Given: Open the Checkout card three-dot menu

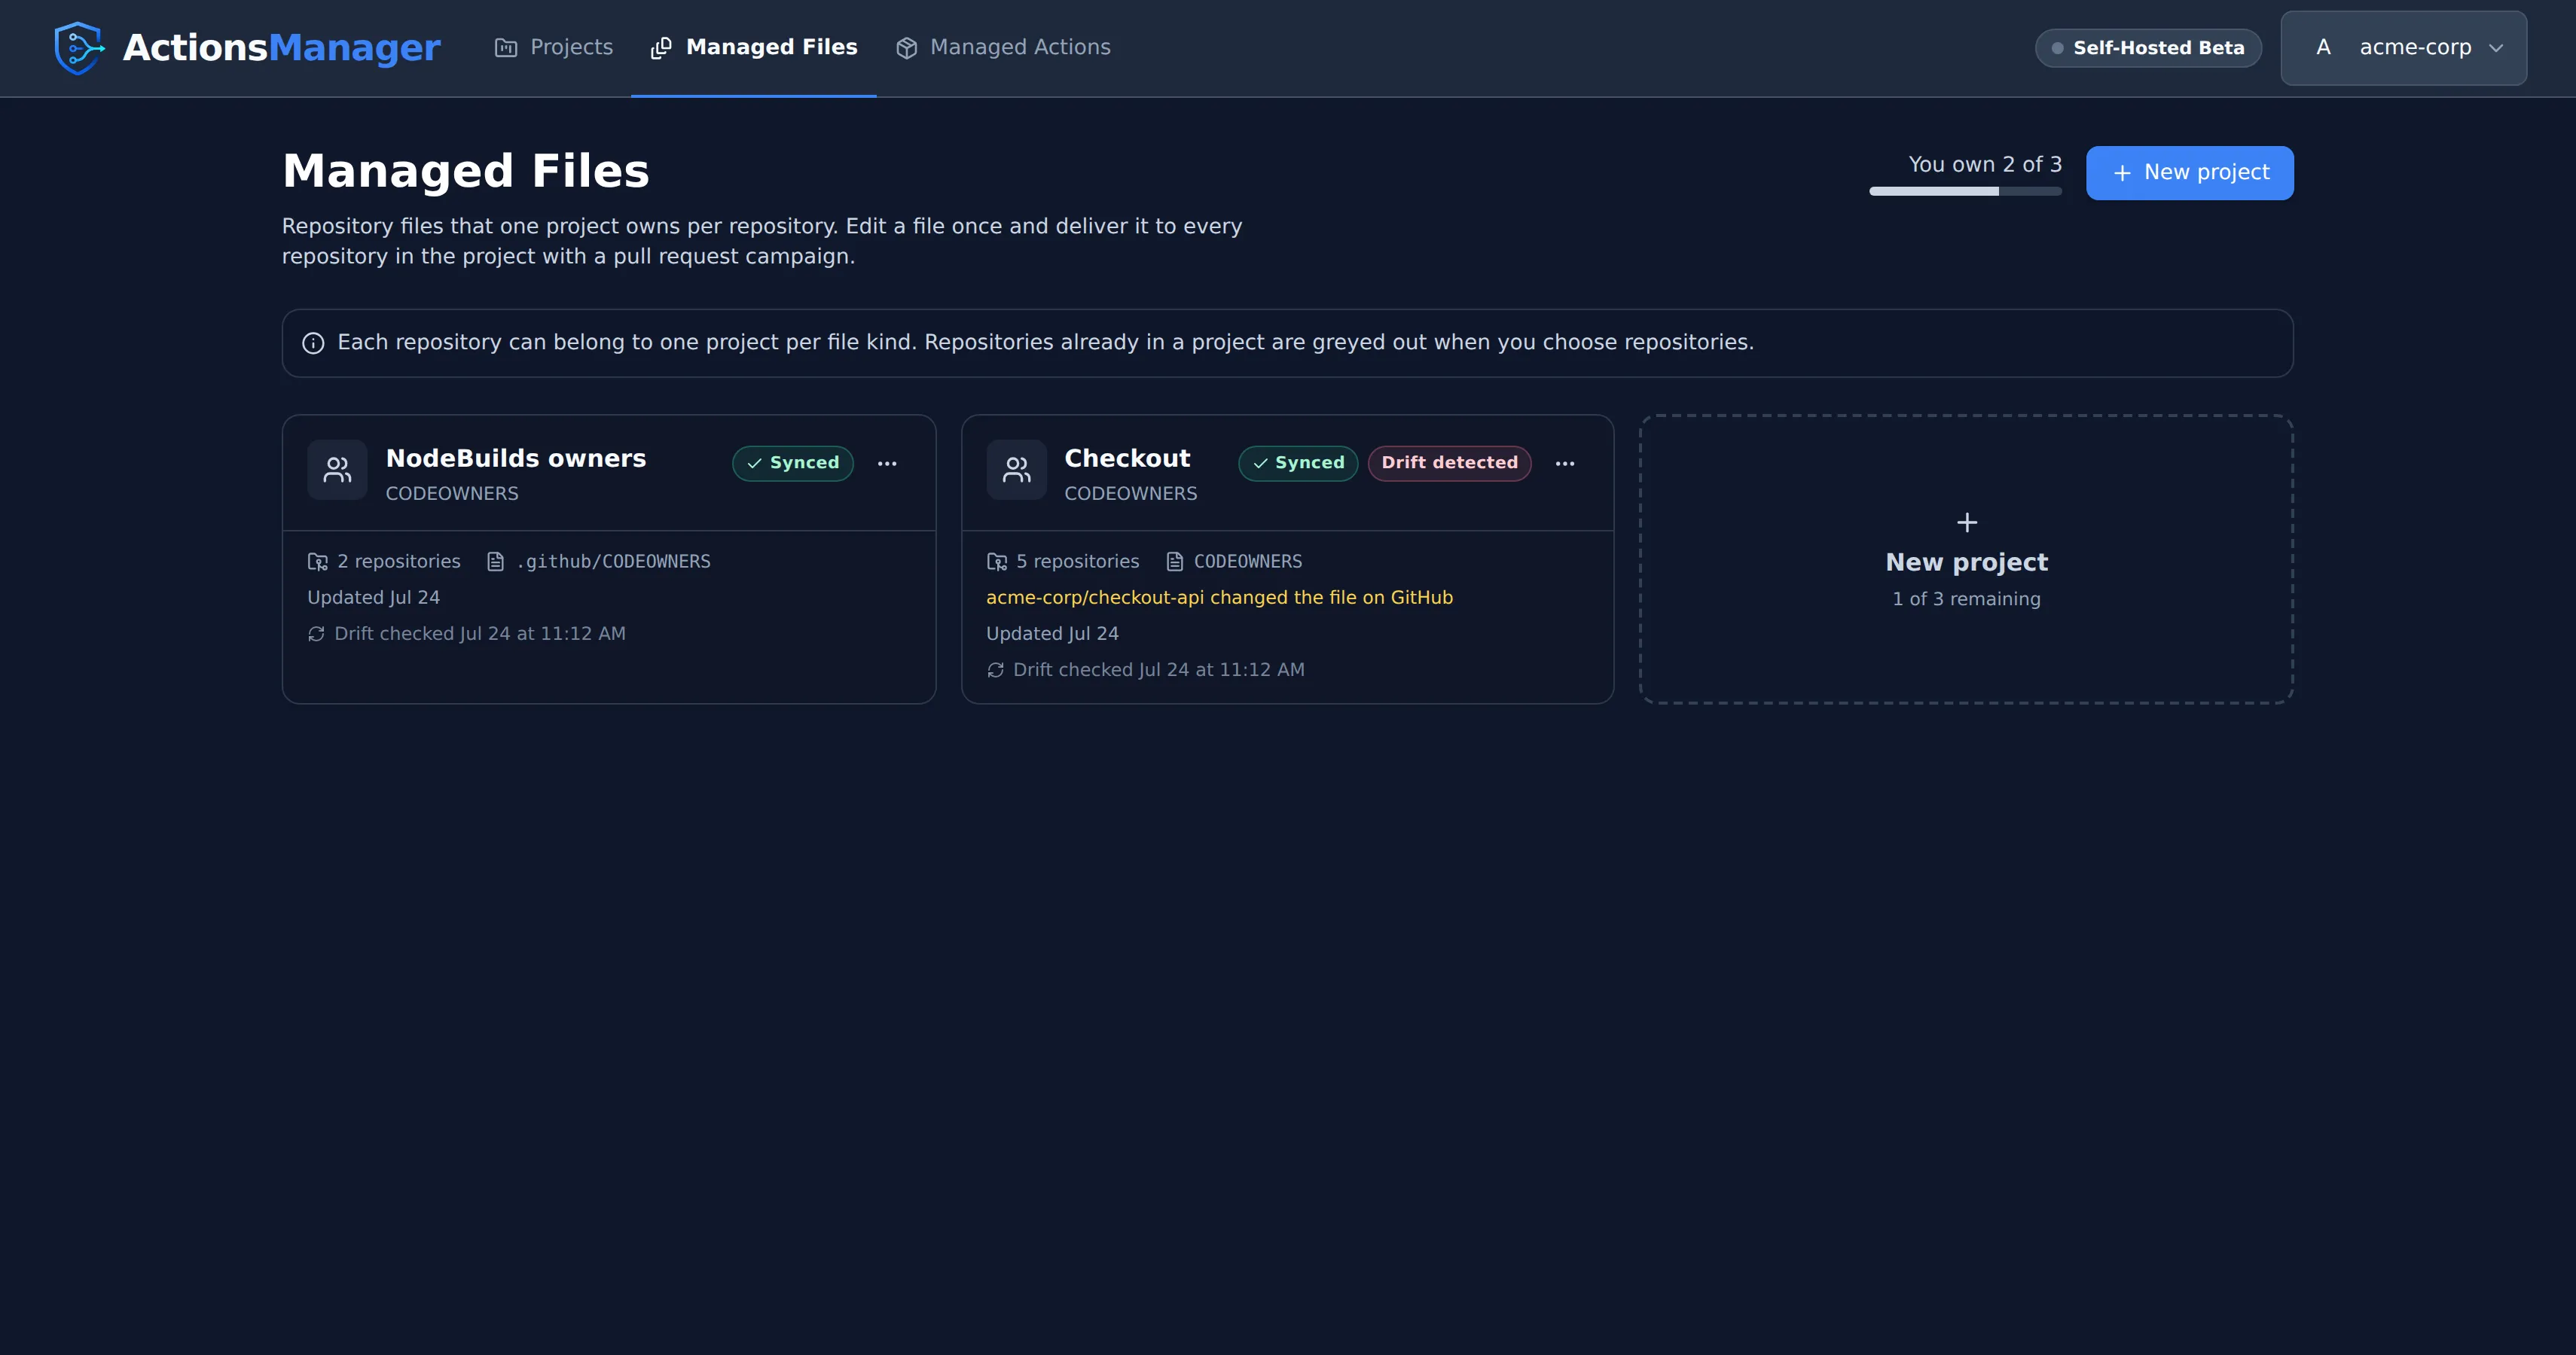Looking at the screenshot, I should [1565, 464].
